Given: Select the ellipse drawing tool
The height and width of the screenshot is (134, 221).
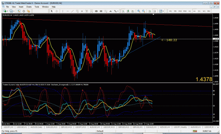Looking at the screenshot, I should 96,11.
